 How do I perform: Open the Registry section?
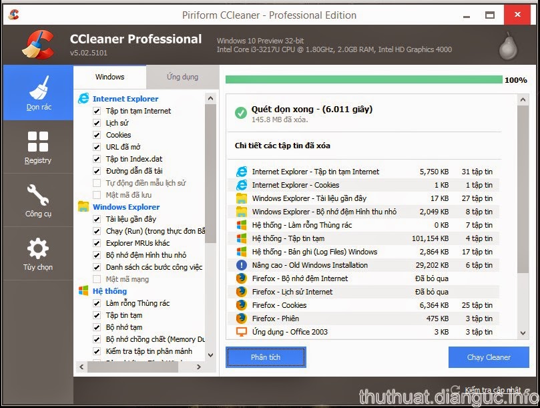38,147
